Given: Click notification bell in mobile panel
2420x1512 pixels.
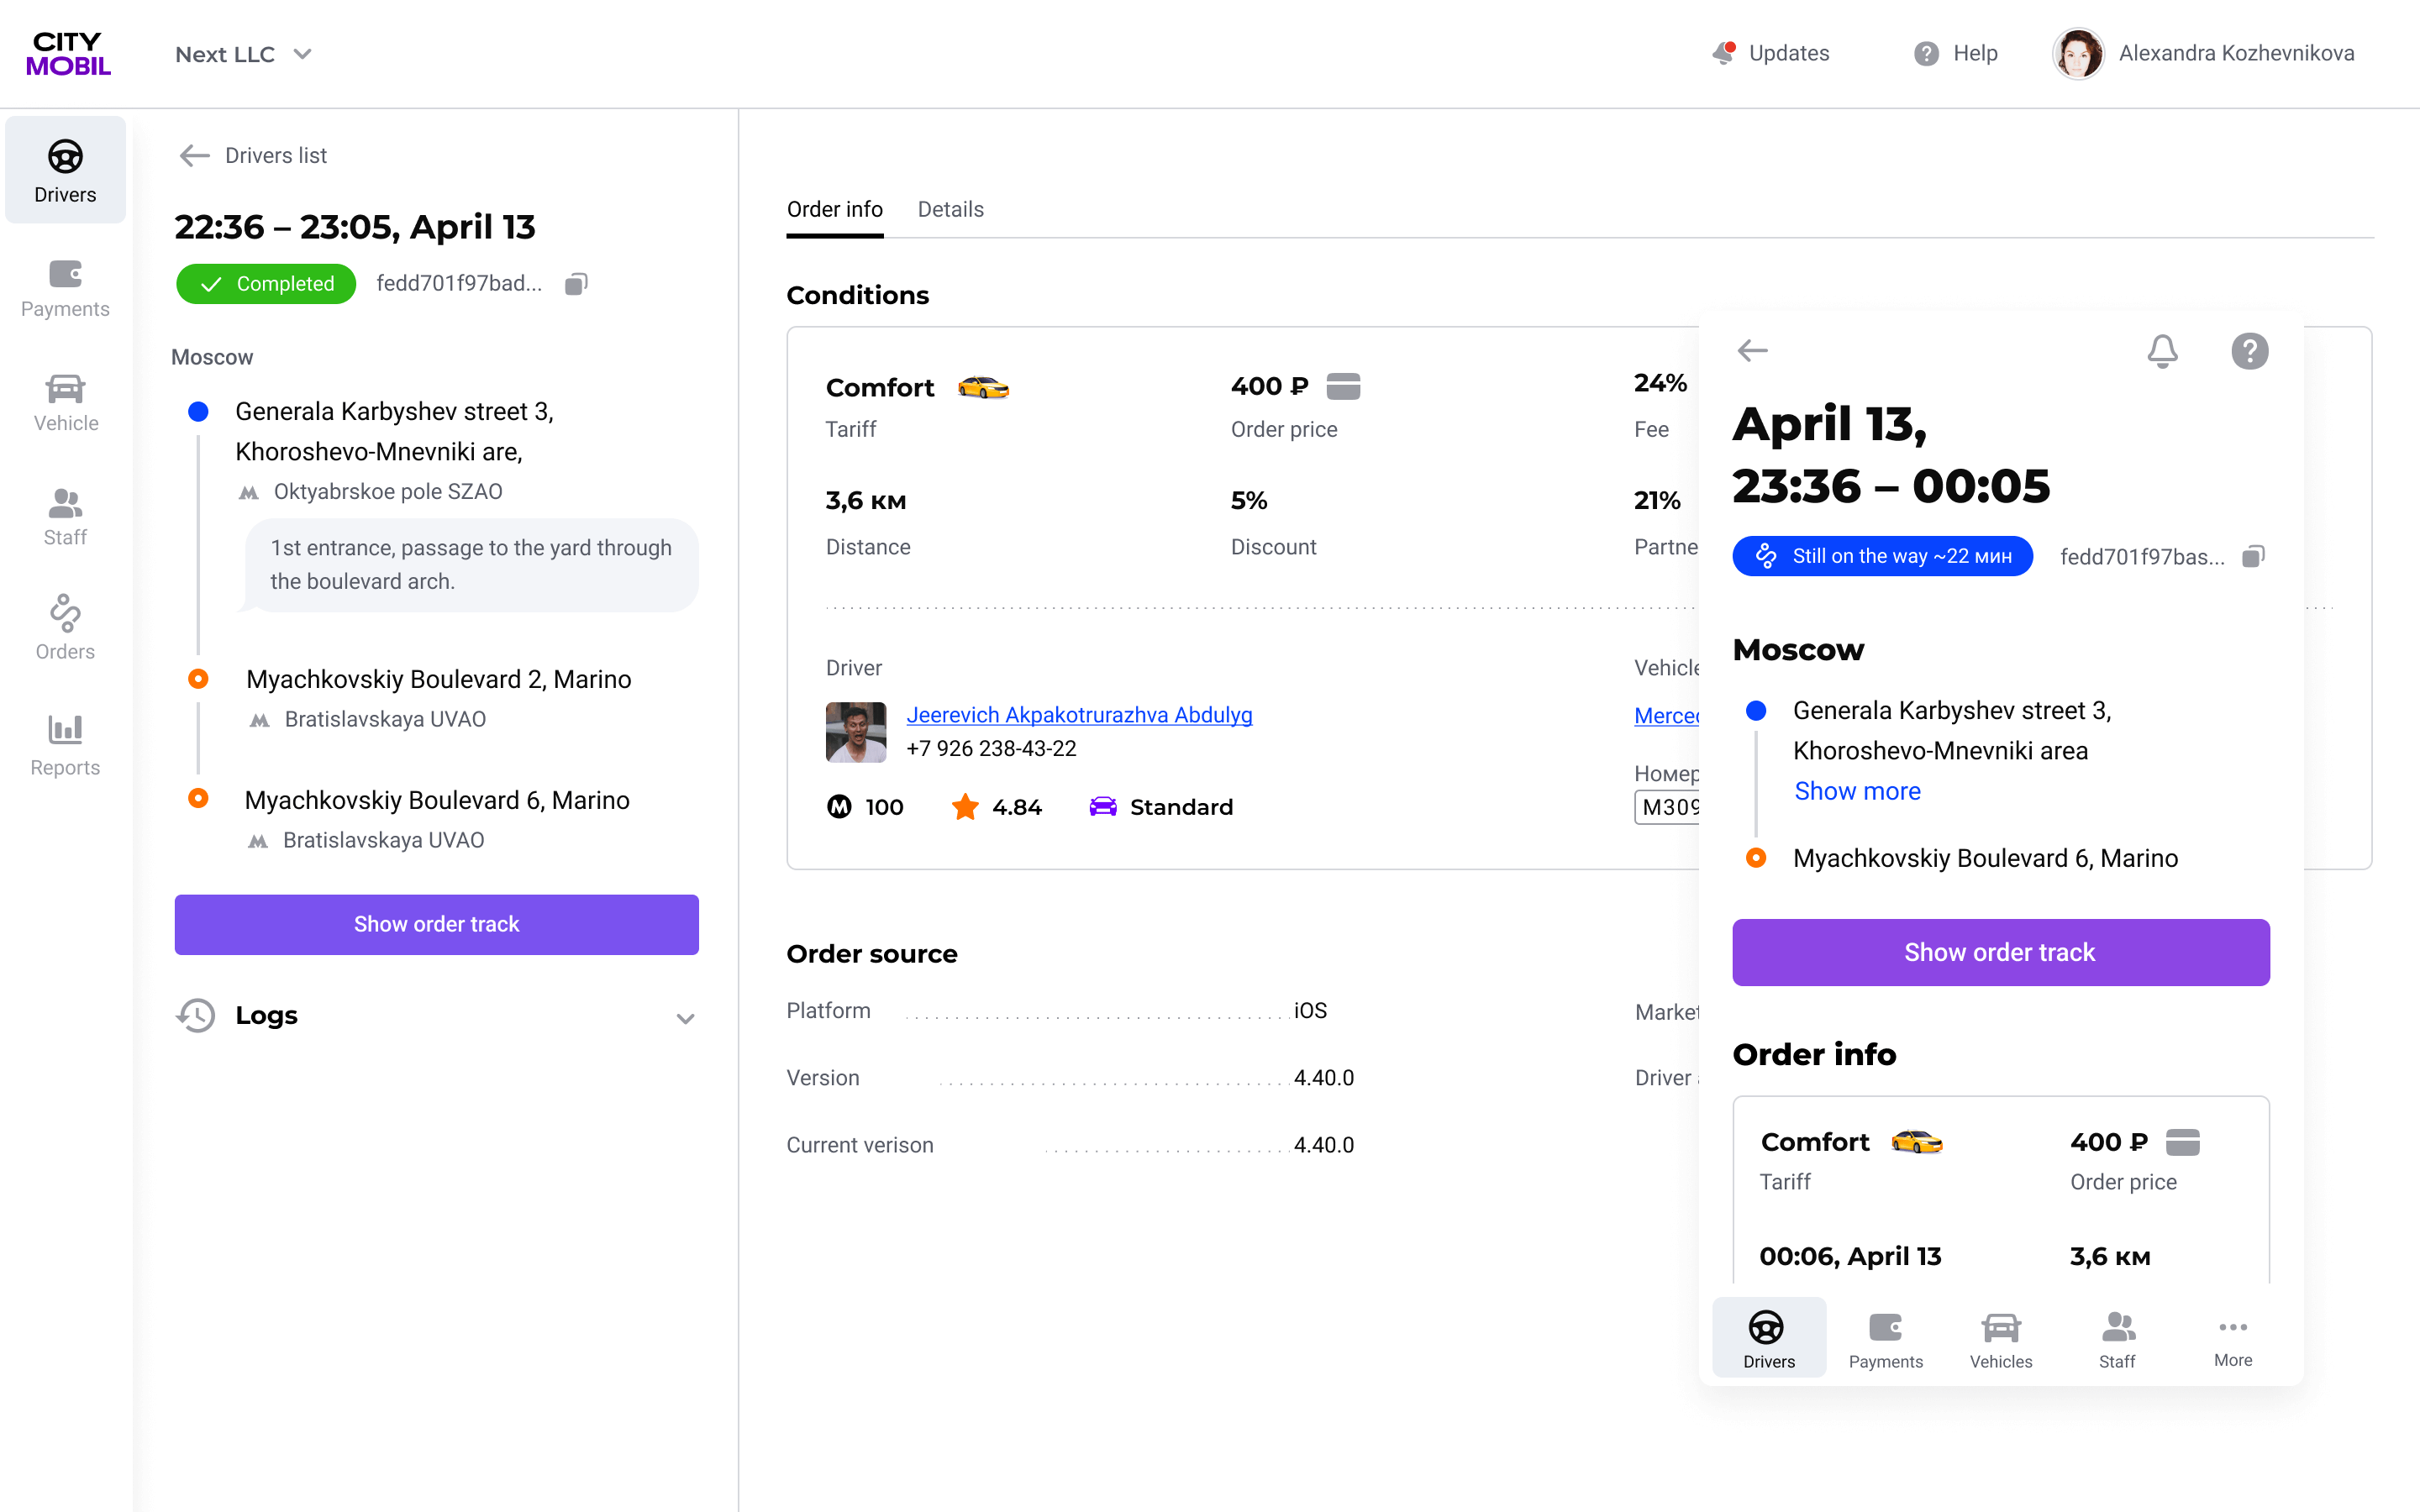Looking at the screenshot, I should tap(2162, 351).
